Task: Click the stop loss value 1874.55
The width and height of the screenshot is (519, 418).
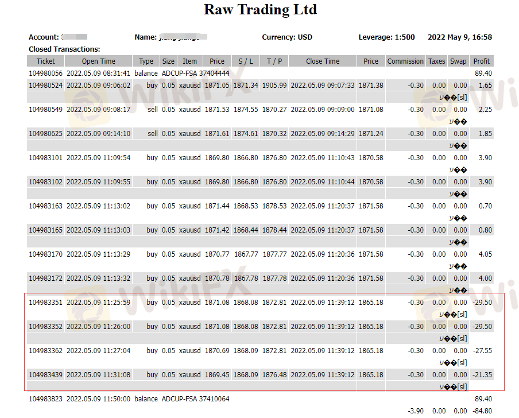Action: 246,110
